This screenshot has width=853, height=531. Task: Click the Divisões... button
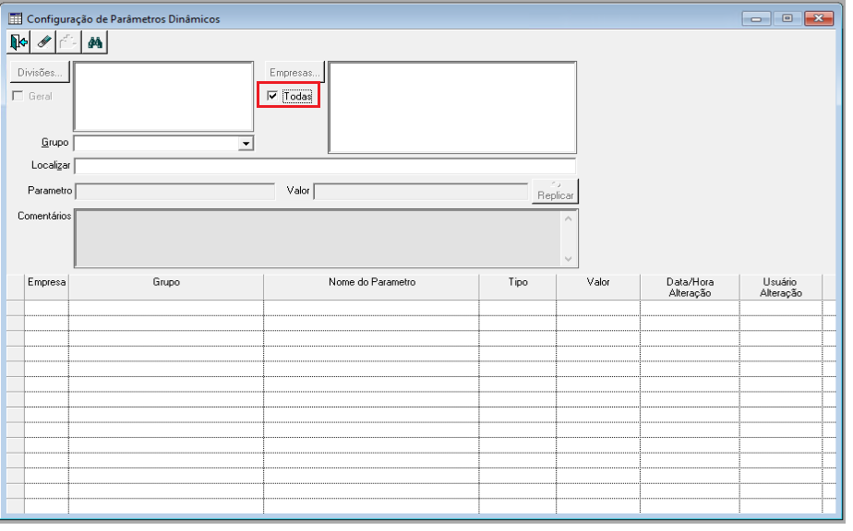pyautogui.click(x=40, y=73)
